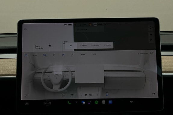Tap the unlock padlock icon
This screenshot has width=173, height=115.
coord(50,45)
